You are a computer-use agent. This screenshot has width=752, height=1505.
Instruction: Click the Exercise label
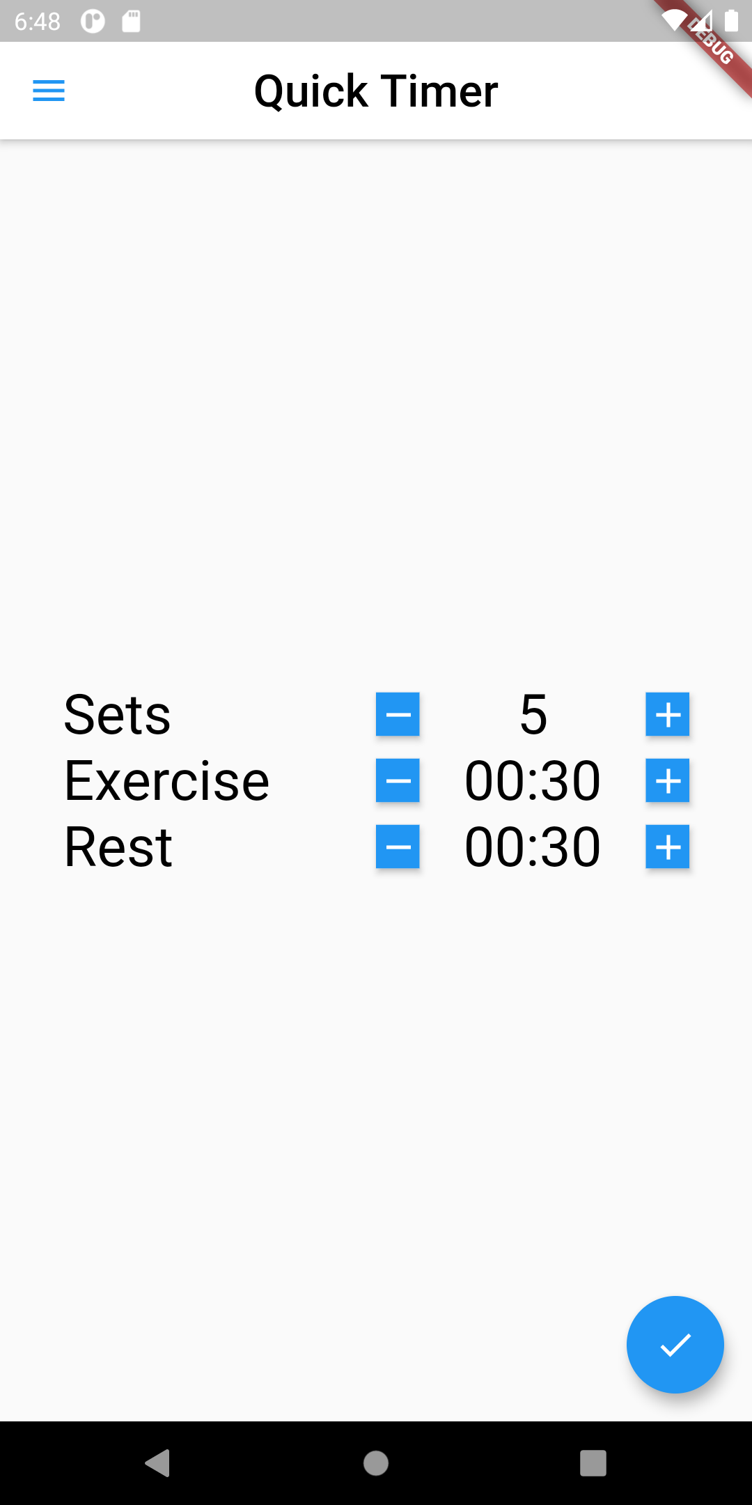tap(166, 780)
